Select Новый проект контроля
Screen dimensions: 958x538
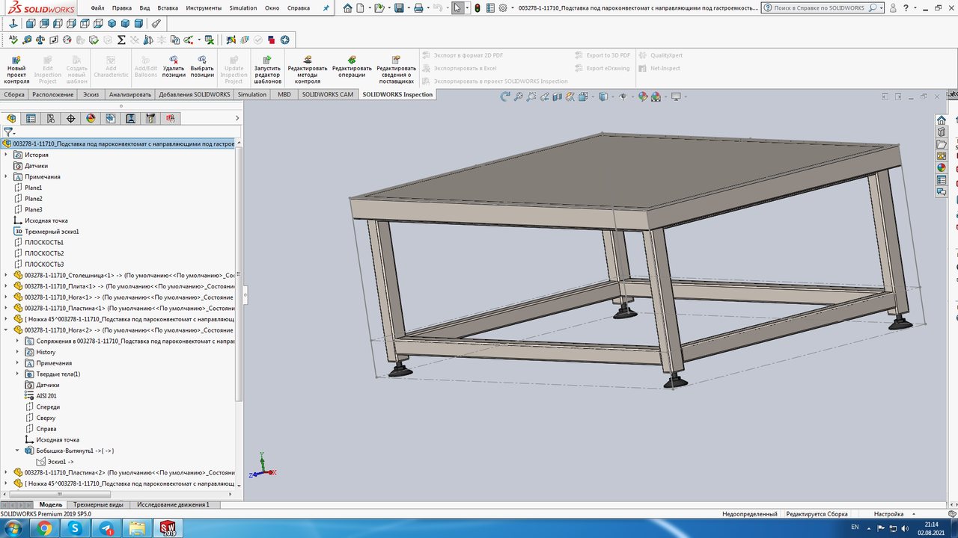16,69
